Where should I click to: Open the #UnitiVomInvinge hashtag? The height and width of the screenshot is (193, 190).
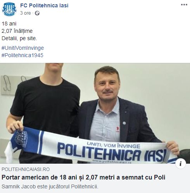[x=22, y=48]
